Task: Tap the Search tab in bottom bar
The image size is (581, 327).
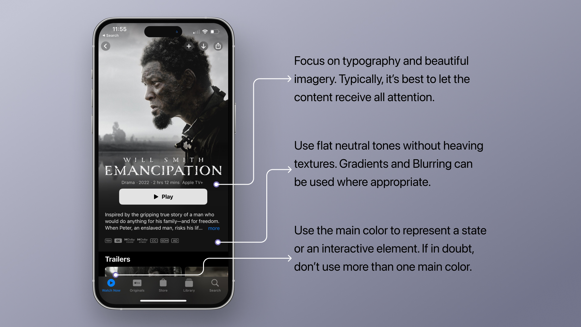Action: (x=214, y=285)
